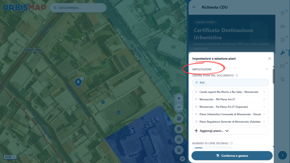Select Piano Regolatore Generale di Monserrato text
This screenshot has height=163, width=290.
230,122
